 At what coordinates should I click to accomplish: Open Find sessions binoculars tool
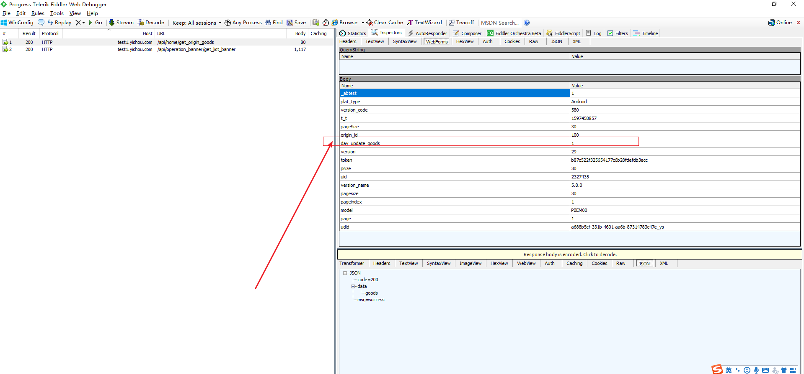point(274,23)
